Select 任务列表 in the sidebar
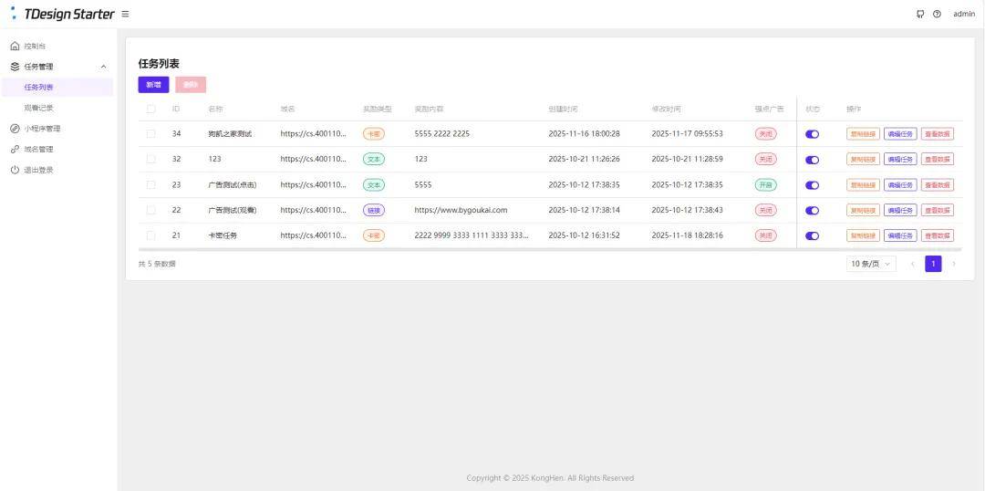 coord(38,88)
